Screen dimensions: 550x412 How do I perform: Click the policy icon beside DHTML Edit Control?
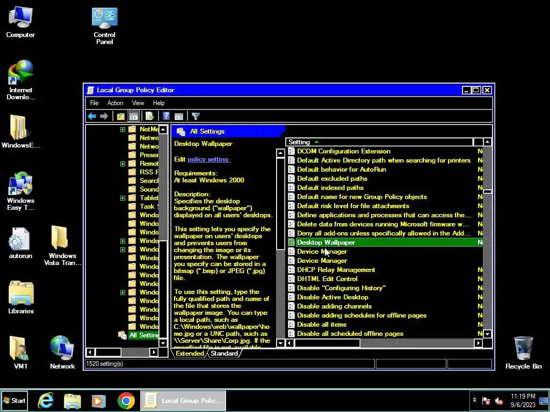291,279
